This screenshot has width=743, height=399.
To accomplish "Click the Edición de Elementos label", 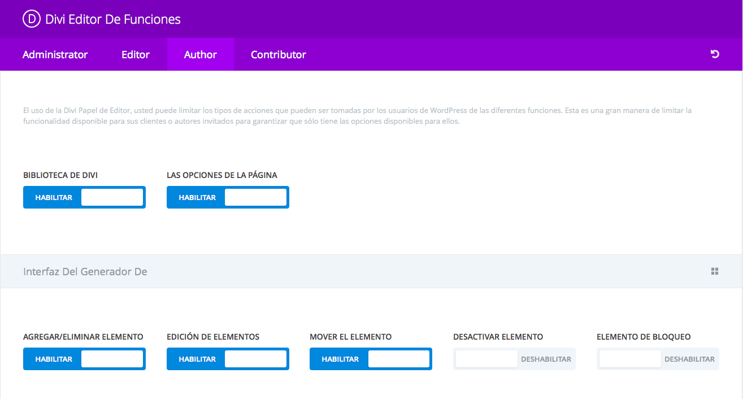I will (213, 337).
